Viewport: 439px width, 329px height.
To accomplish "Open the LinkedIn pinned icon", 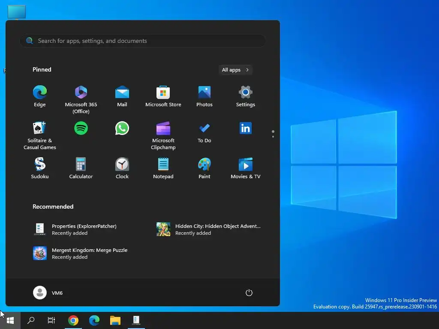I will 246,128.
